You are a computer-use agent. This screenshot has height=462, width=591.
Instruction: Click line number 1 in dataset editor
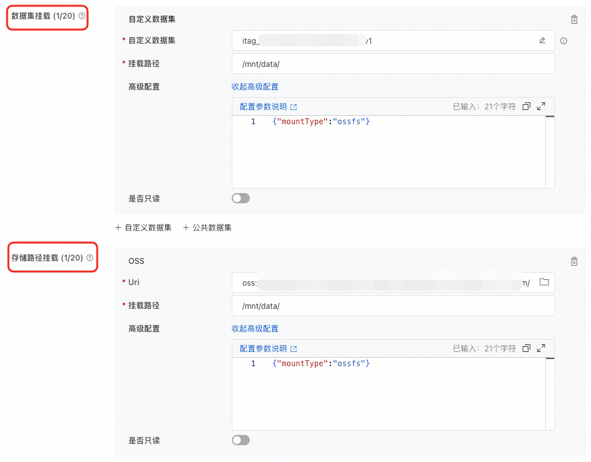(x=253, y=122)
